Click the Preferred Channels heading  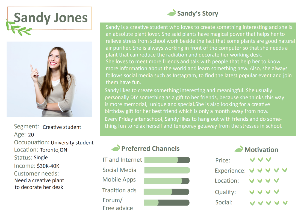pyautogui.click(x=150, y=148)
